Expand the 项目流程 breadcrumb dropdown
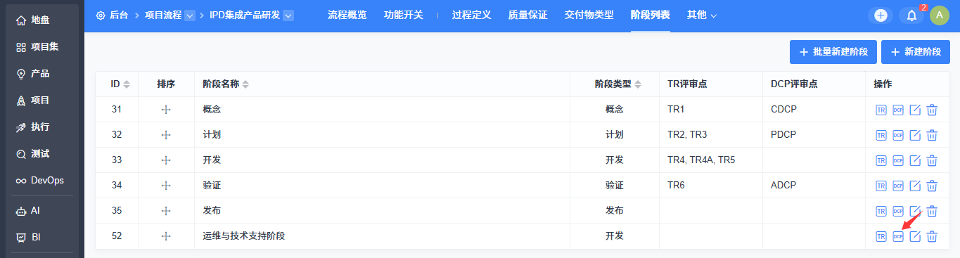 [190, 15]
